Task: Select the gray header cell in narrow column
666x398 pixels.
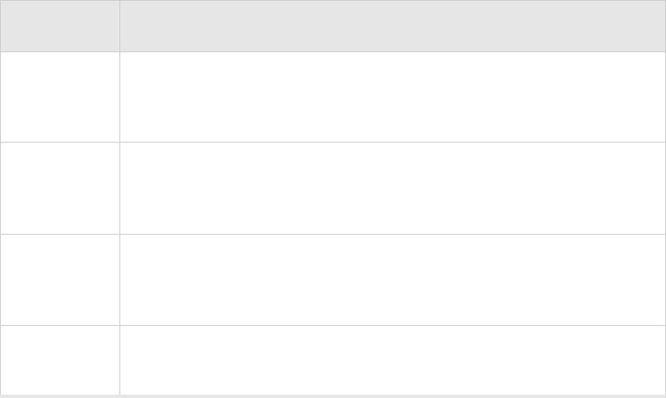Action: 60,26
